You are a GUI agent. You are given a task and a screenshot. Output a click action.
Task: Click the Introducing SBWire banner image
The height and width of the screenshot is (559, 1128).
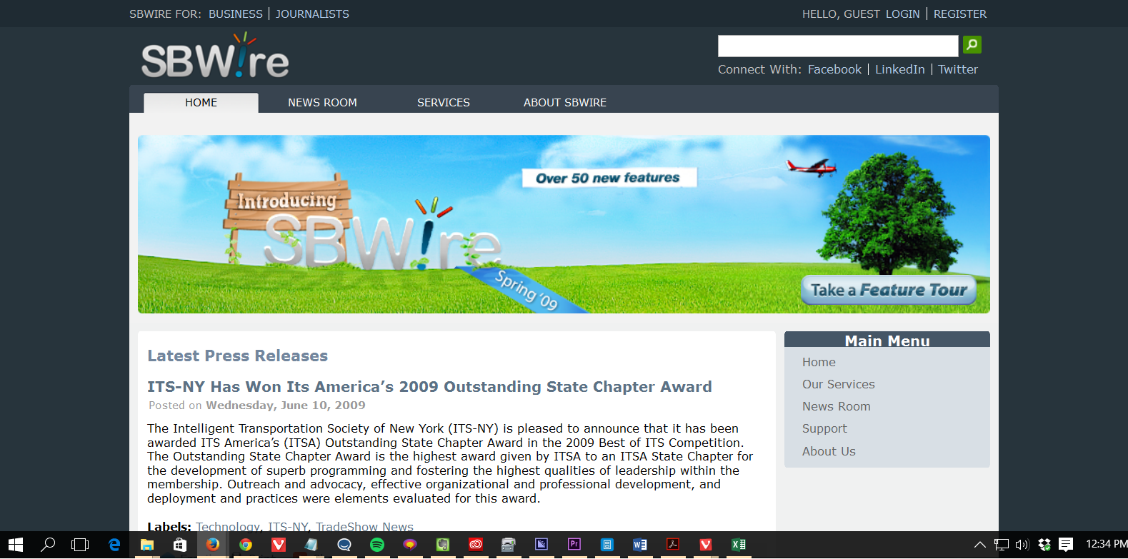point(564,224)
